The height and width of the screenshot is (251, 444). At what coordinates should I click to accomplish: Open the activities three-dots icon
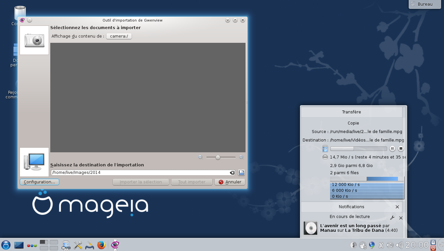32,245
